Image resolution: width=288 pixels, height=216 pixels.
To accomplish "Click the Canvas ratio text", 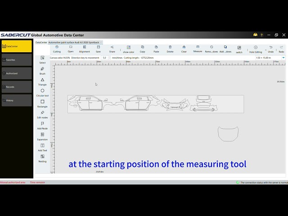I will tap(60, 58).
